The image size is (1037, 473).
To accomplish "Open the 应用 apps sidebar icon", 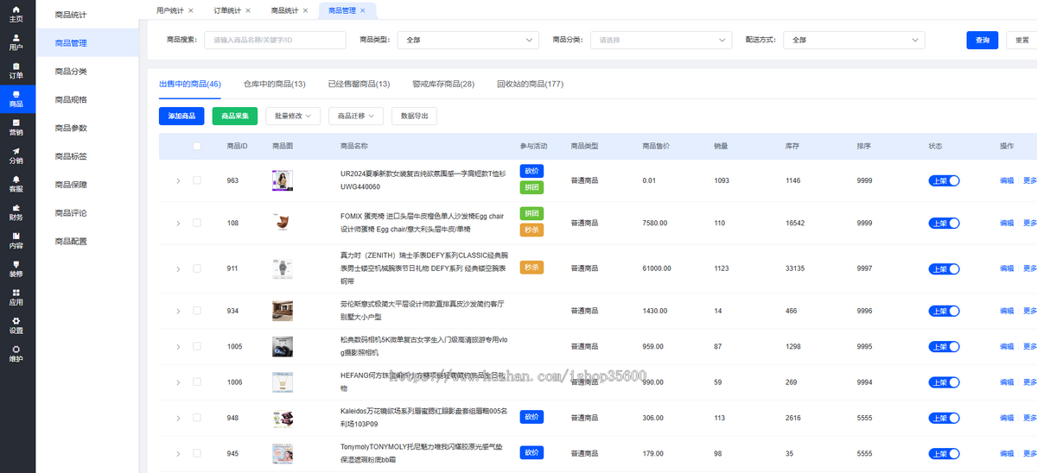I will (16, 298).
